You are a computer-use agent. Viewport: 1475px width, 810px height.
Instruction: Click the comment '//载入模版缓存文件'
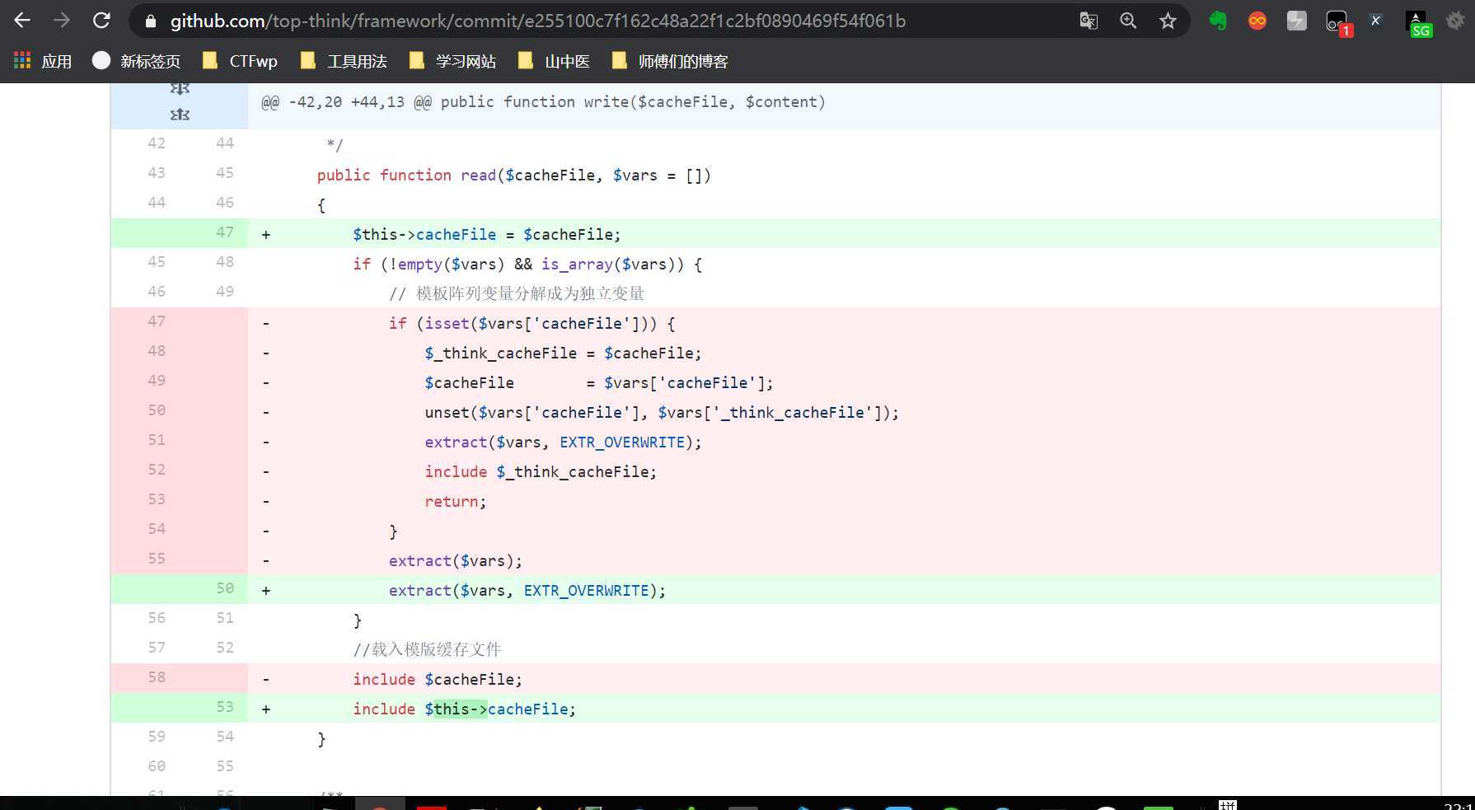(x=427, y=649)
